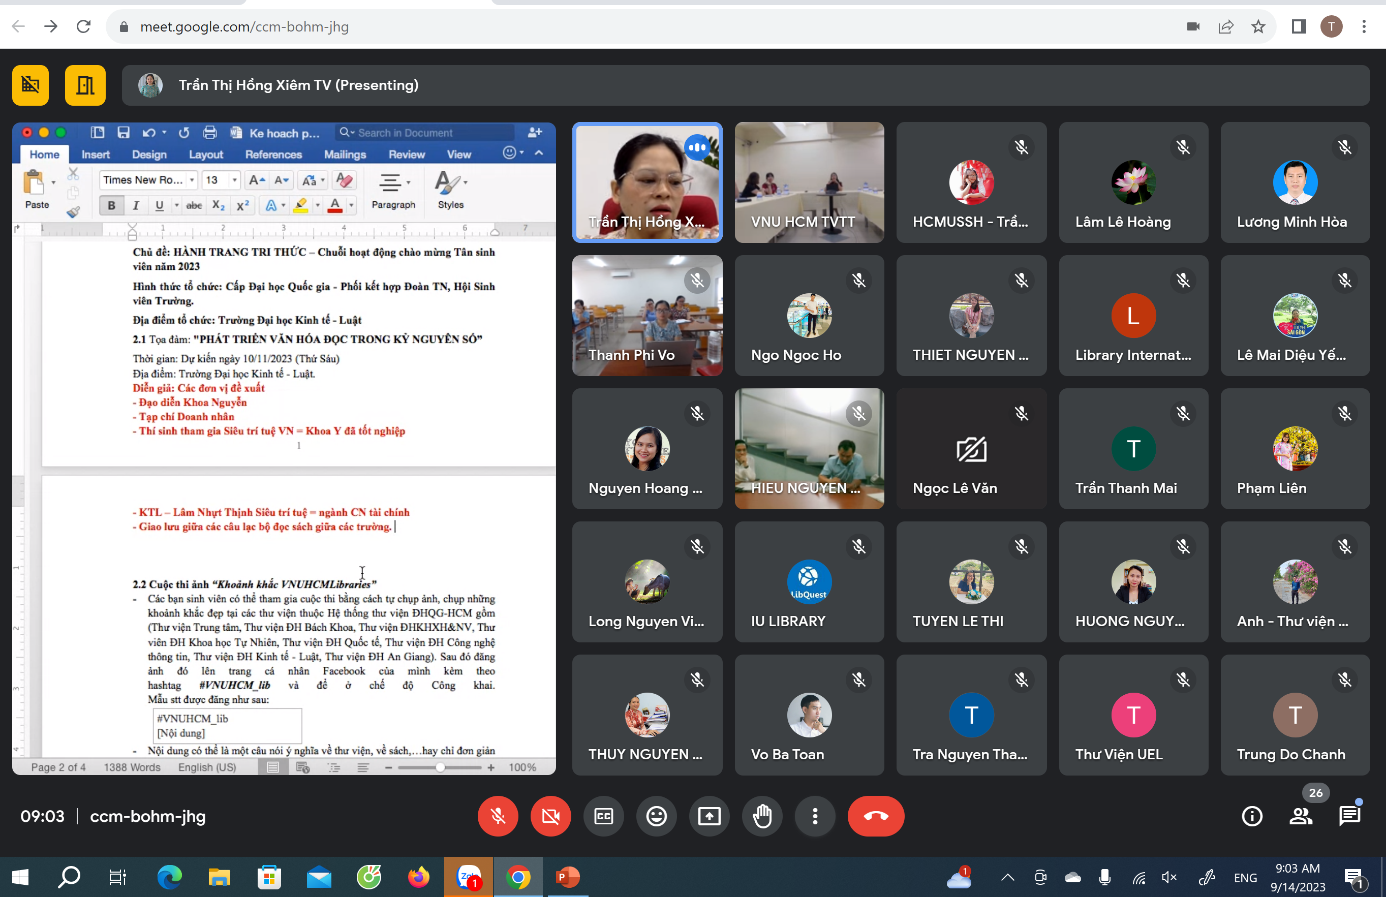Click the Print icon in Word toolbar
The width and height of the screenshot is (1386, 897).
tap(209, 132)
